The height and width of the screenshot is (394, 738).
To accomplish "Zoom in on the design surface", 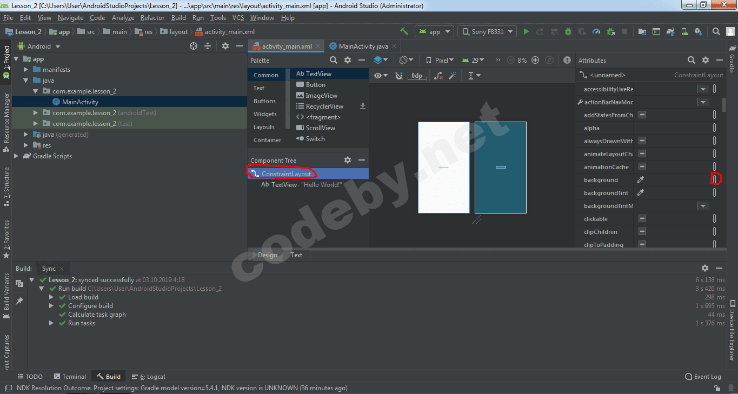I will (535, 61).
